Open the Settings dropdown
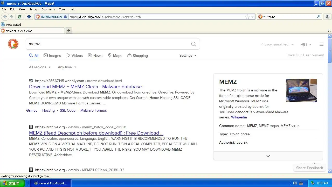The image size is (332, 187). click(188, 56)
